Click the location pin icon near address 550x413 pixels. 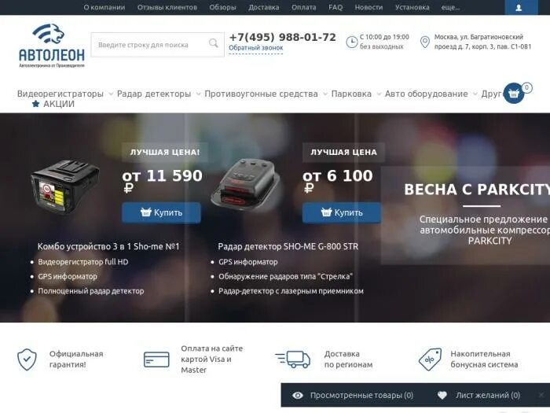pos(425,42)
